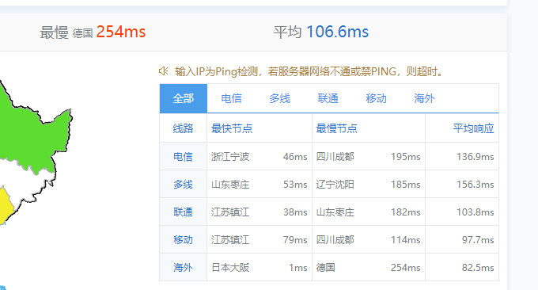Click the 最快节点 column header
538x290 pixels.
(x=232, y=128)
